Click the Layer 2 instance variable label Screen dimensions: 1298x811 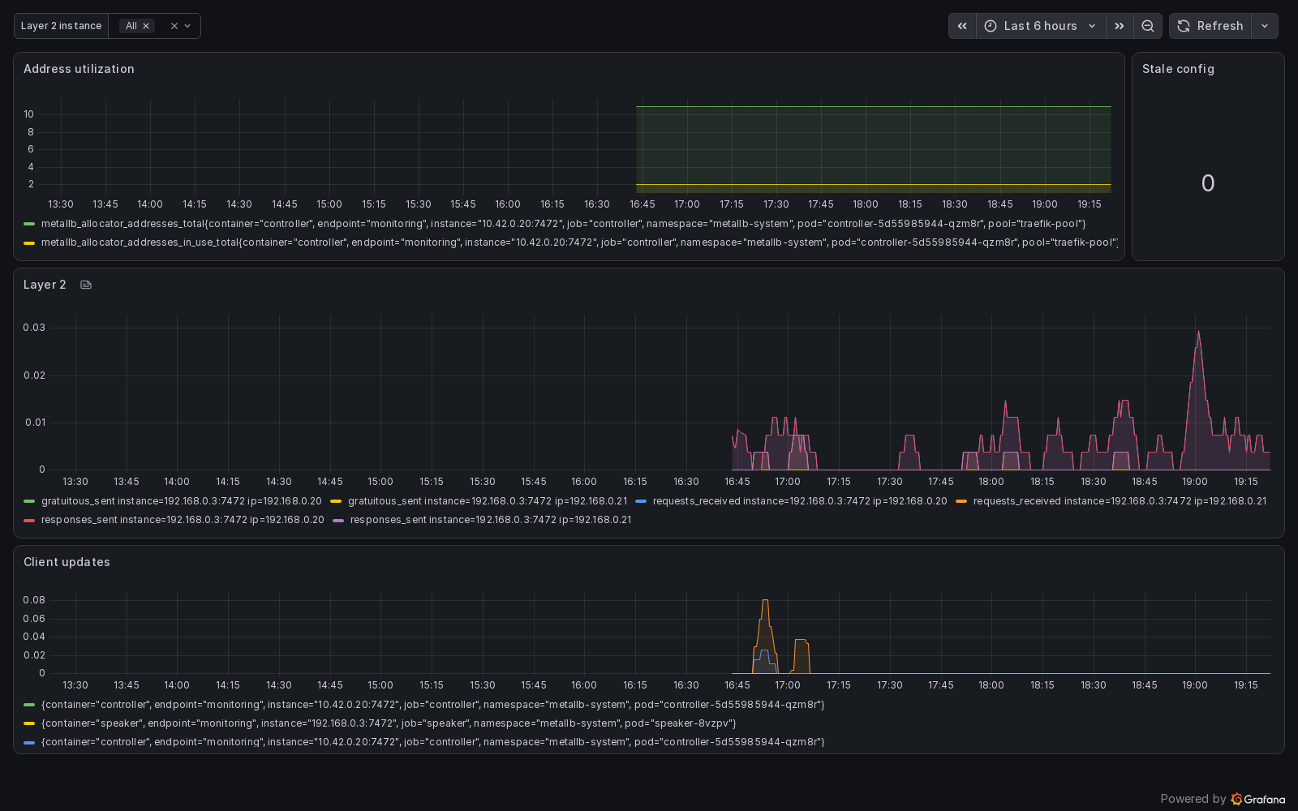coord(61,26)
